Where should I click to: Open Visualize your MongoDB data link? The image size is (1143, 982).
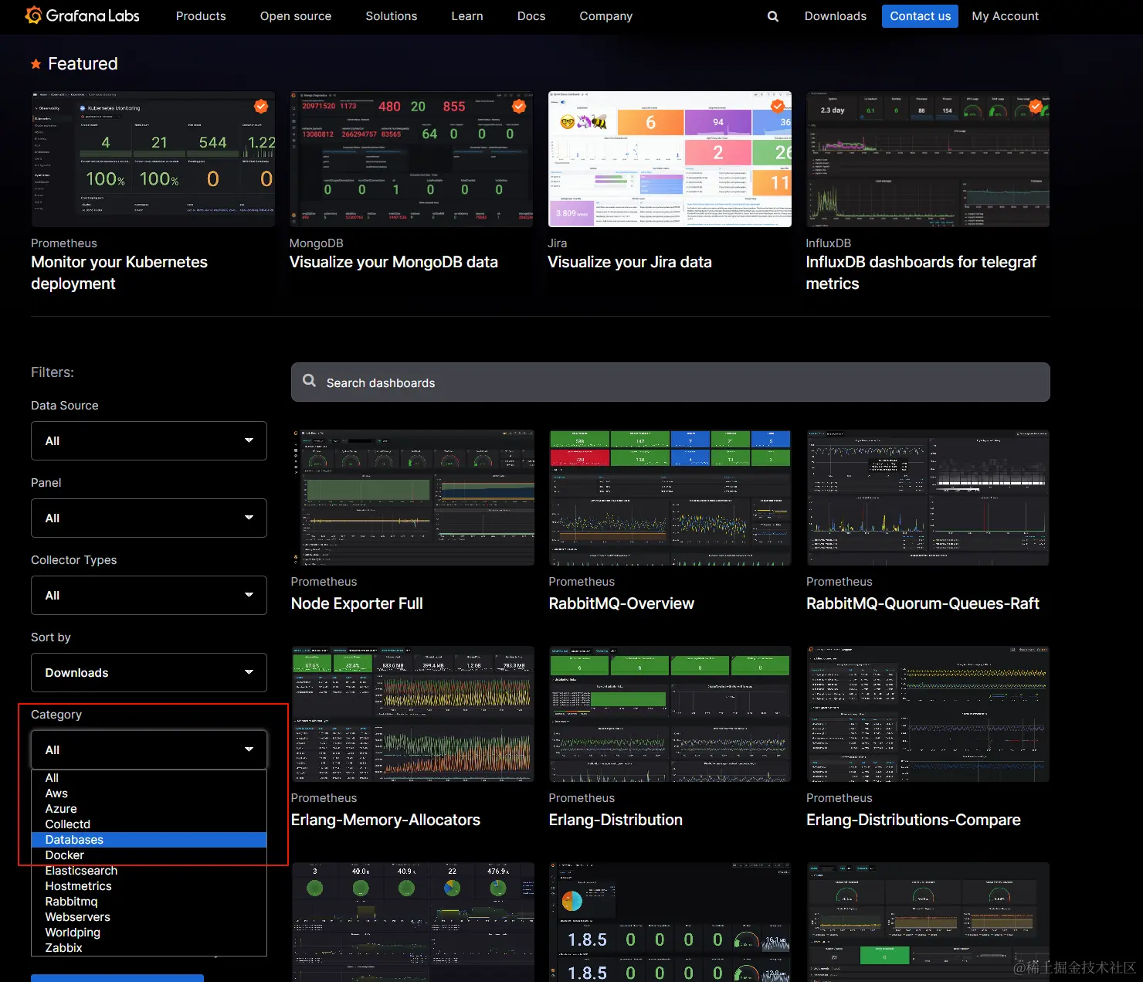[394, 262]
